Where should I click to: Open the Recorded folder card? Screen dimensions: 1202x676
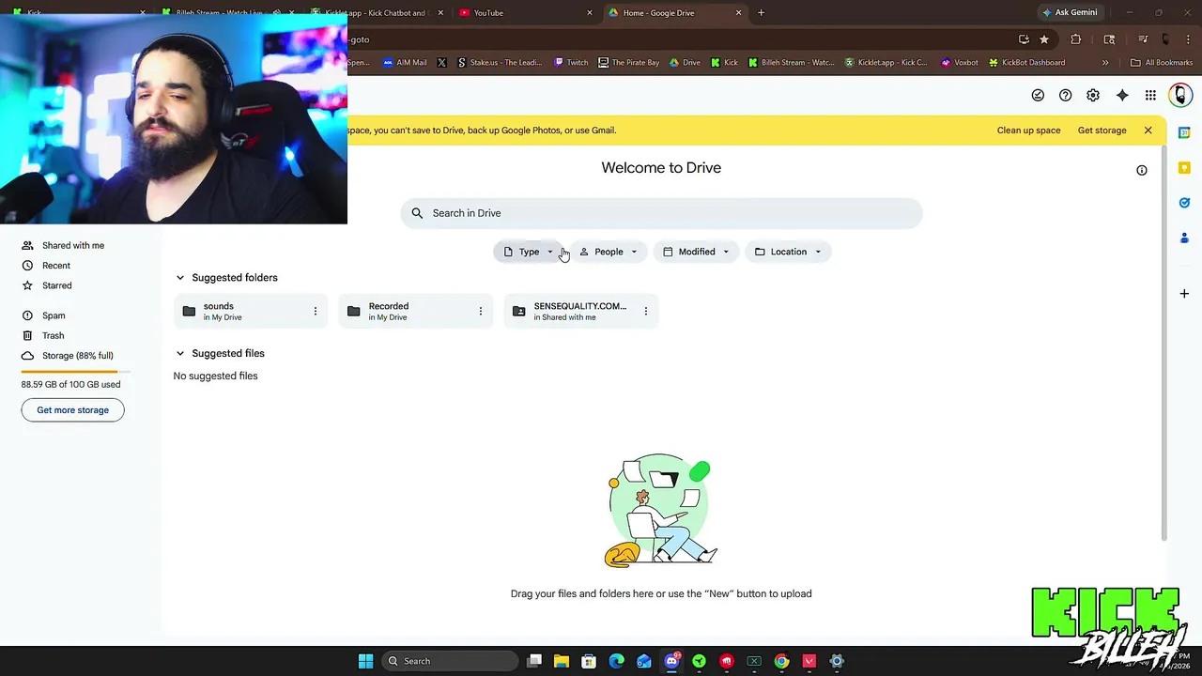point(416,311)
